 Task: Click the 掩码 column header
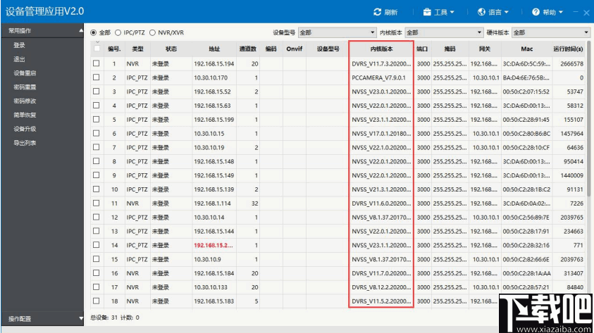click(450, 49)
